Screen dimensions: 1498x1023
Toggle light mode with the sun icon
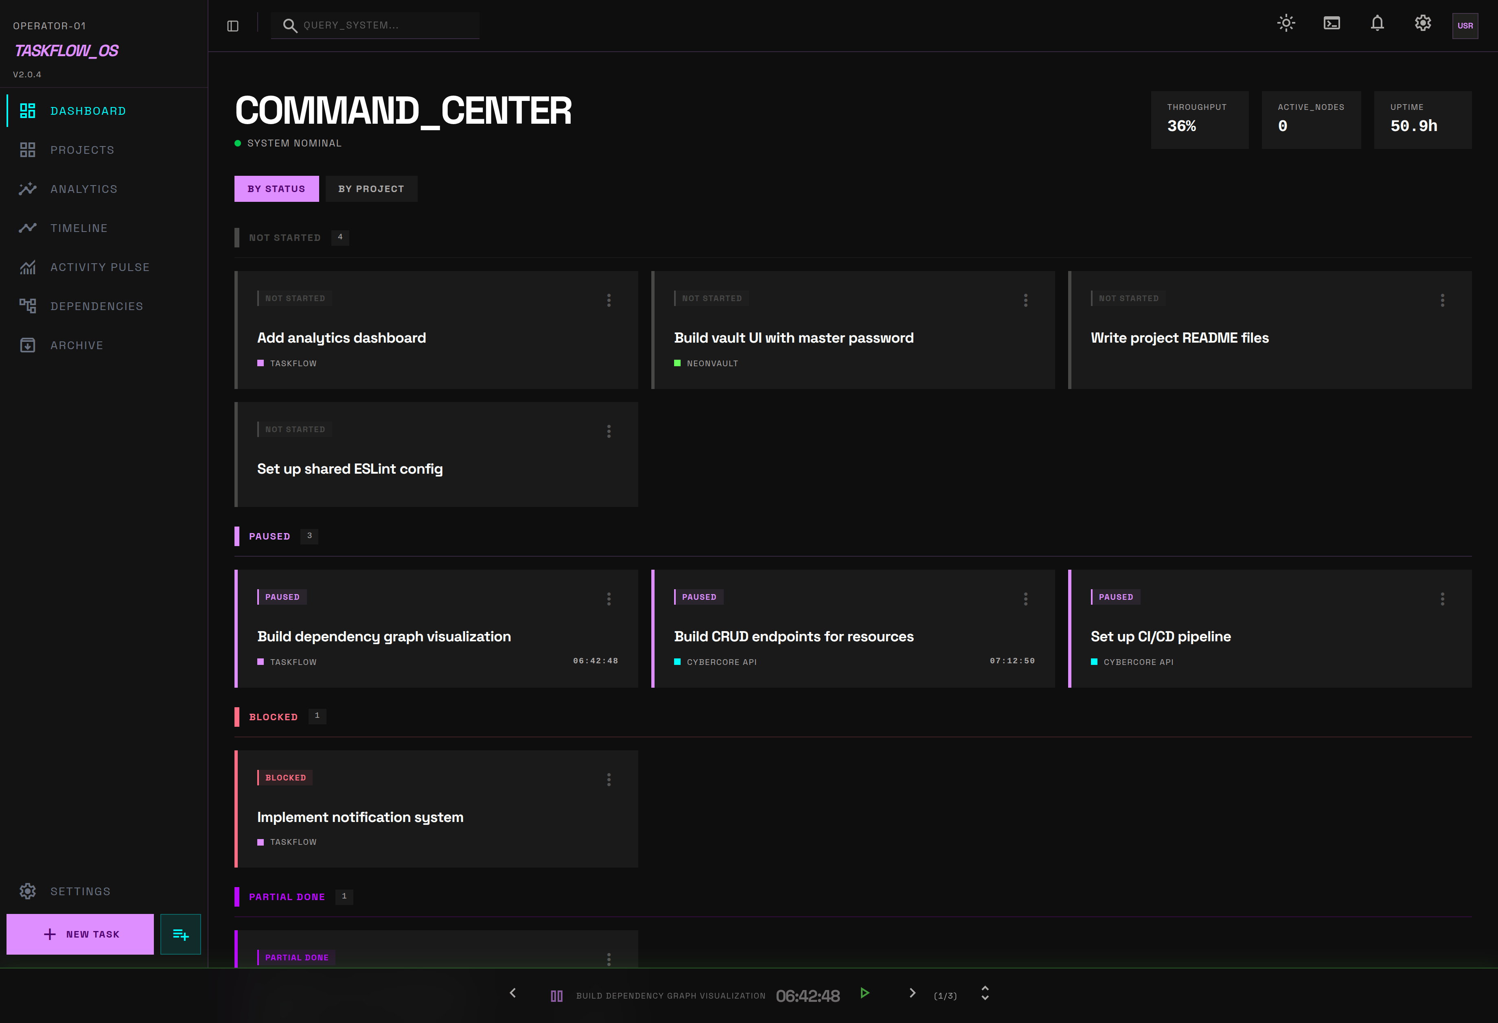(x=1285, y=23)
